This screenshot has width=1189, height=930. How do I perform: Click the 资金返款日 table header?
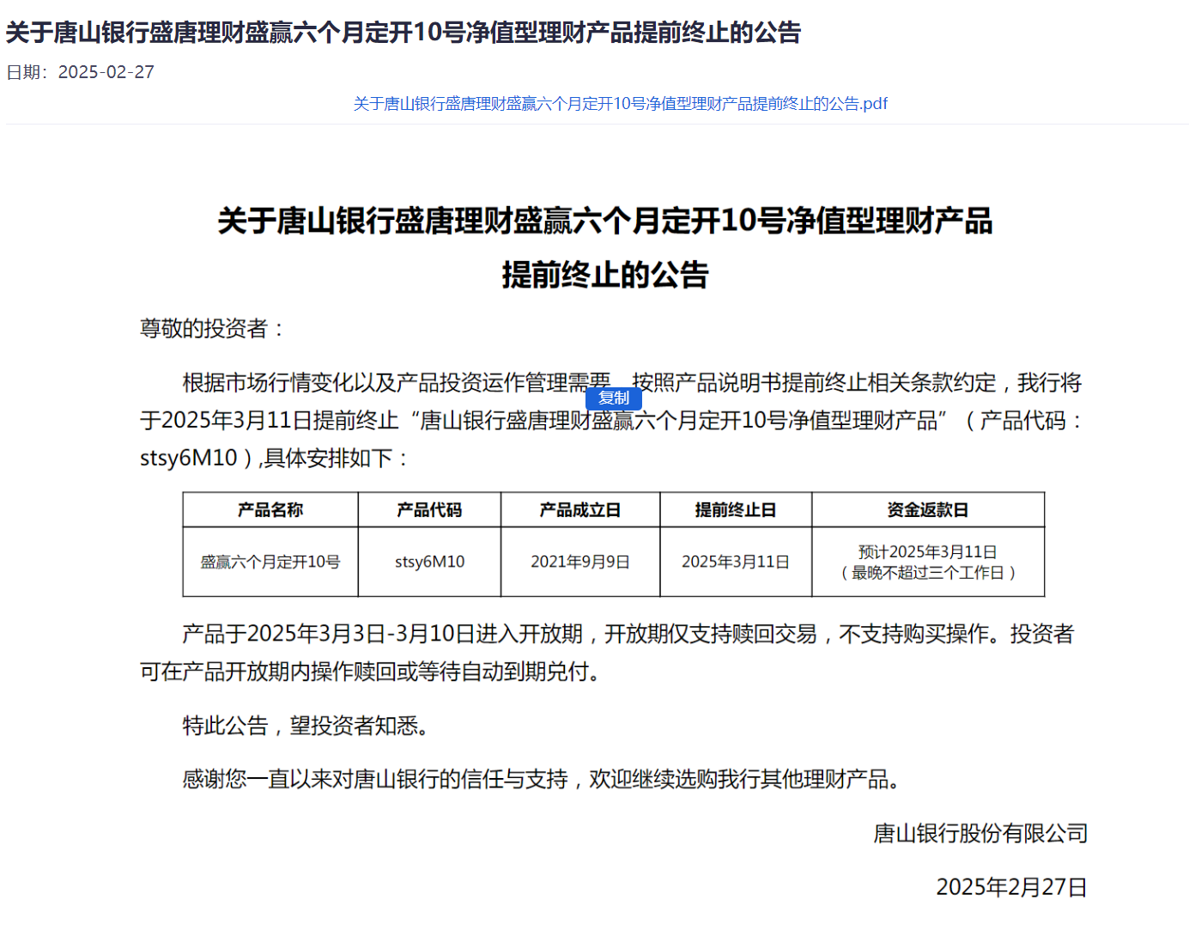[928, 510]
